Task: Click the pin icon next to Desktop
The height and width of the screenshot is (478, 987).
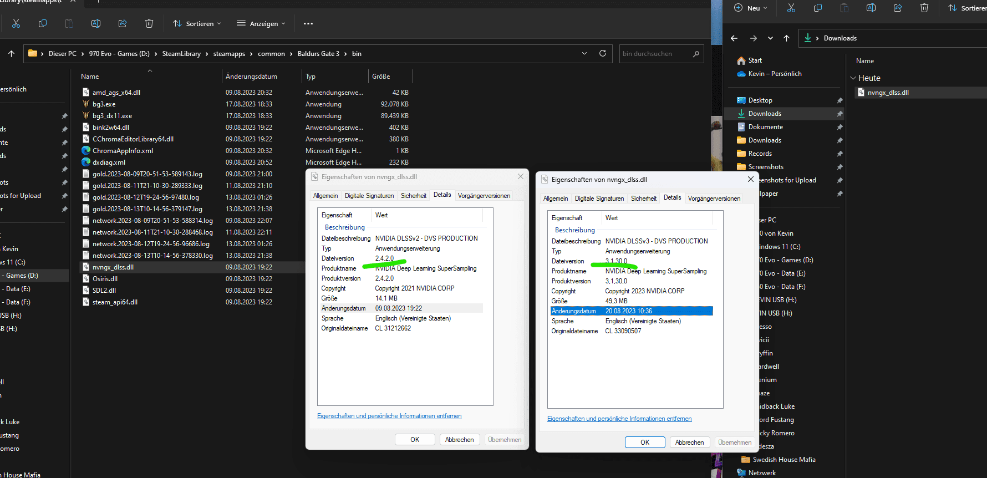Action: click(840, 100)
